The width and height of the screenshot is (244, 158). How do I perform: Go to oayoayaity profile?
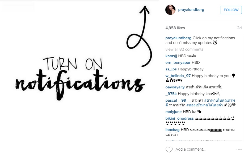(175, 87)
